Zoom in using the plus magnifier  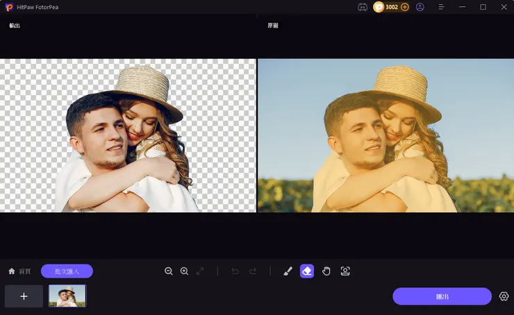[184, 271]
